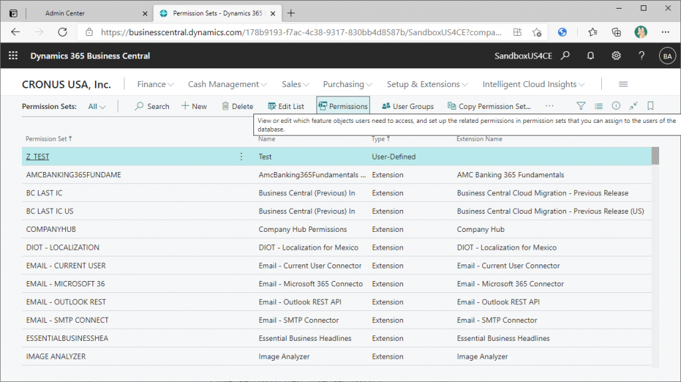Viewport: 681px width, 382px height.
Task: Click the apps available icon in address bar
Action: click(517, 32)
